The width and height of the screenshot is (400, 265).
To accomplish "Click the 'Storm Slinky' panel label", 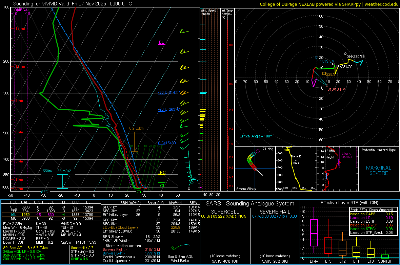I will [246, 189].
